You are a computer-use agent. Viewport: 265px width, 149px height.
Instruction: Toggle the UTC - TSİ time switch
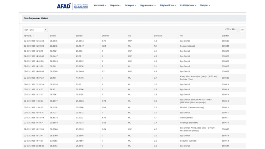pyautogui.click(x=240, y=30)
